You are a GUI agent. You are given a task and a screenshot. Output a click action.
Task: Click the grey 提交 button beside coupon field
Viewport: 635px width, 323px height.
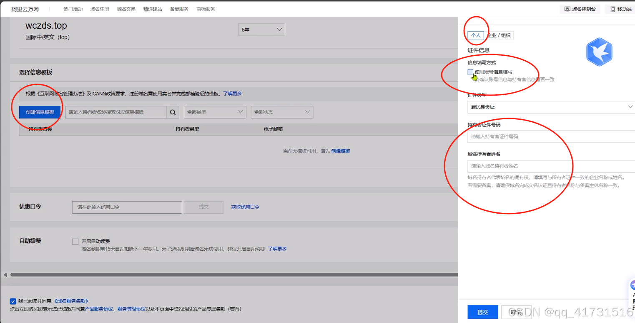point(204,207)
